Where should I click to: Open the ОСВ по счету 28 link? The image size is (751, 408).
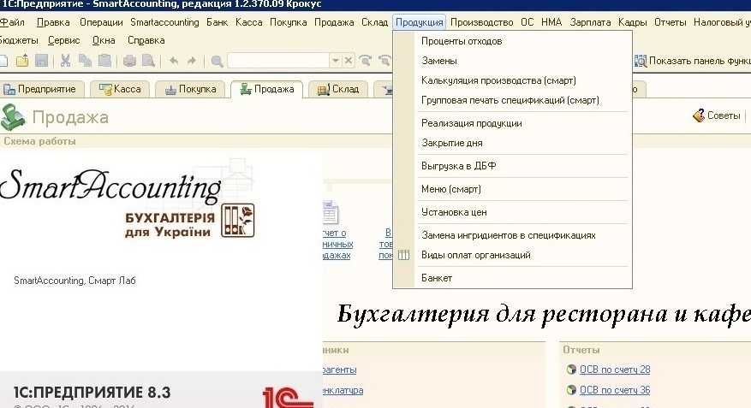[x=615, y=370]
